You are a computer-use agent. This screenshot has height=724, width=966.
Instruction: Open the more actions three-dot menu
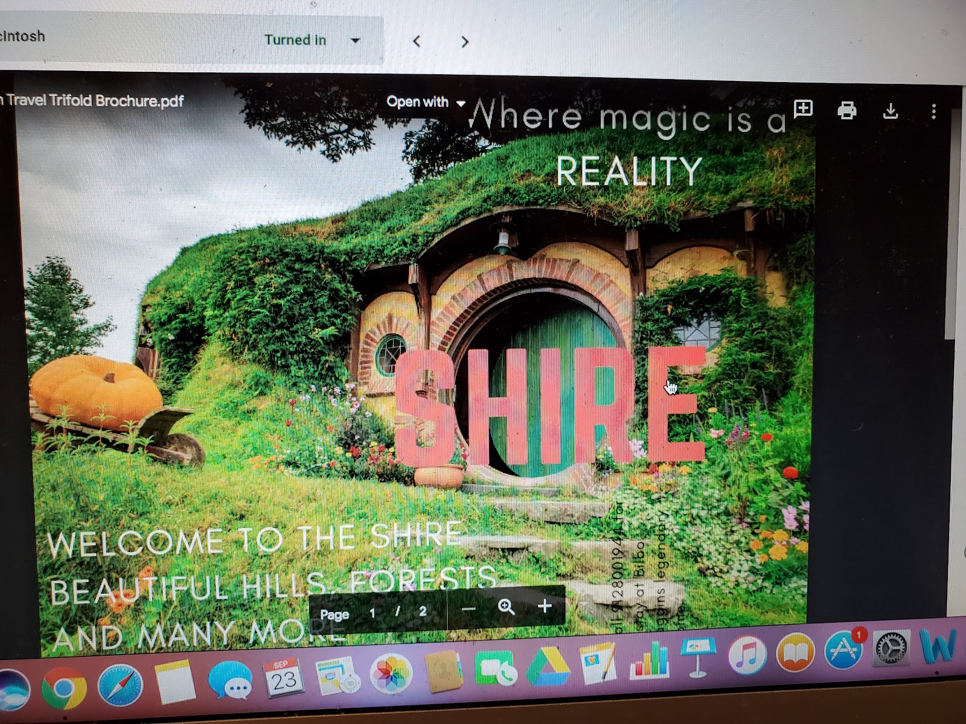(933, 111)
